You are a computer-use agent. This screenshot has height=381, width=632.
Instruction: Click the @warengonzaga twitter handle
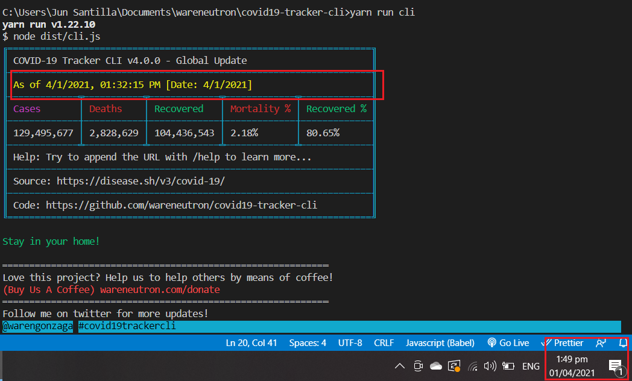(38, 326)
